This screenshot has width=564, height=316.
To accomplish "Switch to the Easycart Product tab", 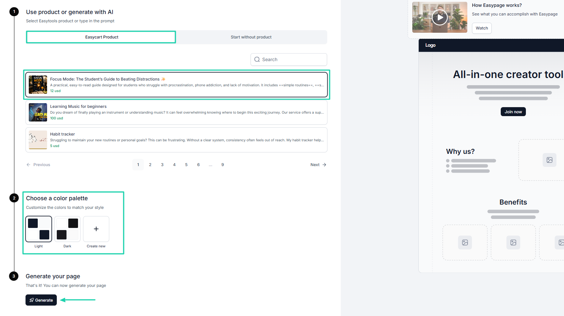I will (101, 37).
